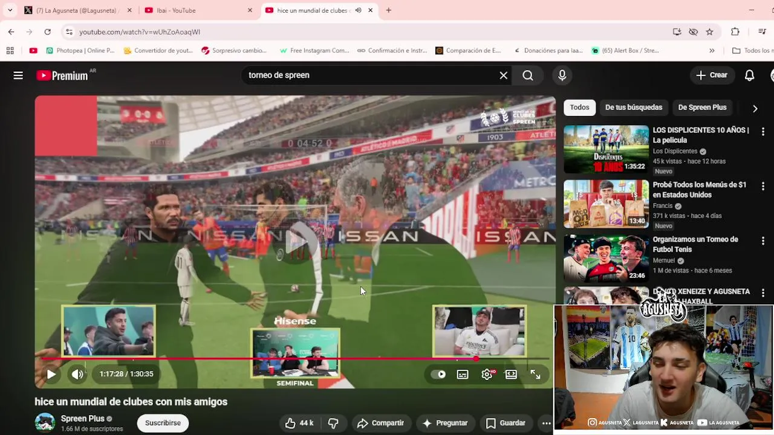Open the eye-crossed icon in address bar
Image resolution: width=774 pixels, height=435 pixels.
[x=694, y=32]
